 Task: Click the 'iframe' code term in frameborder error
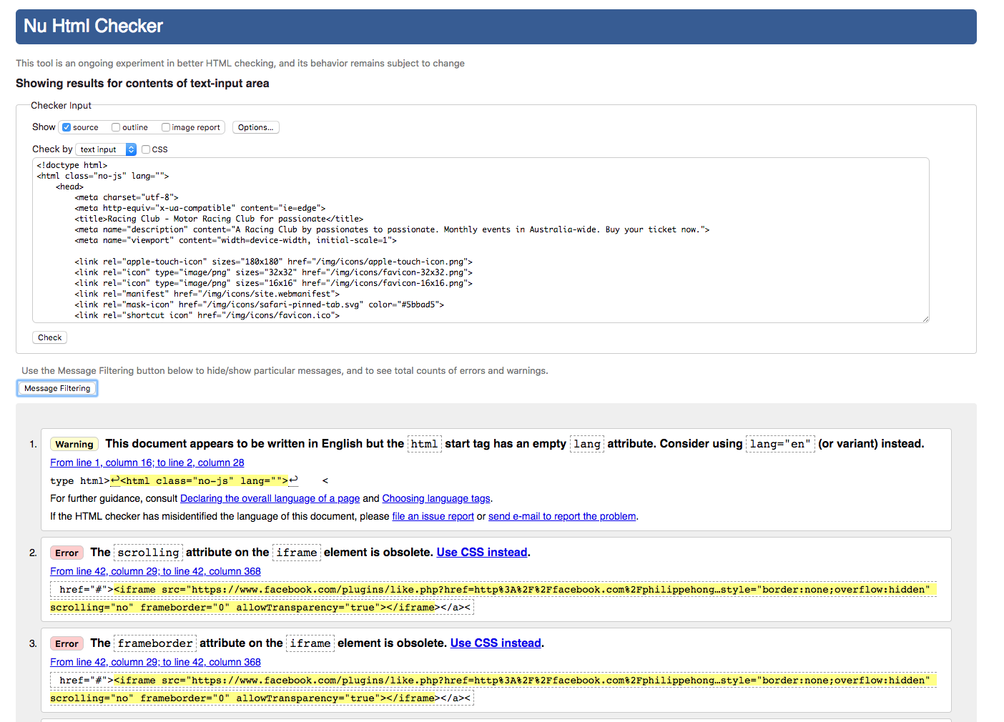[310, 643]
